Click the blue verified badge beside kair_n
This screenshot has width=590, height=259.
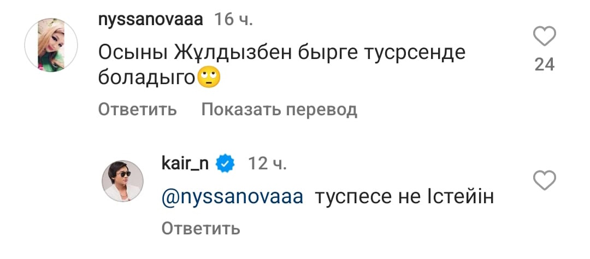coord(226,164)
